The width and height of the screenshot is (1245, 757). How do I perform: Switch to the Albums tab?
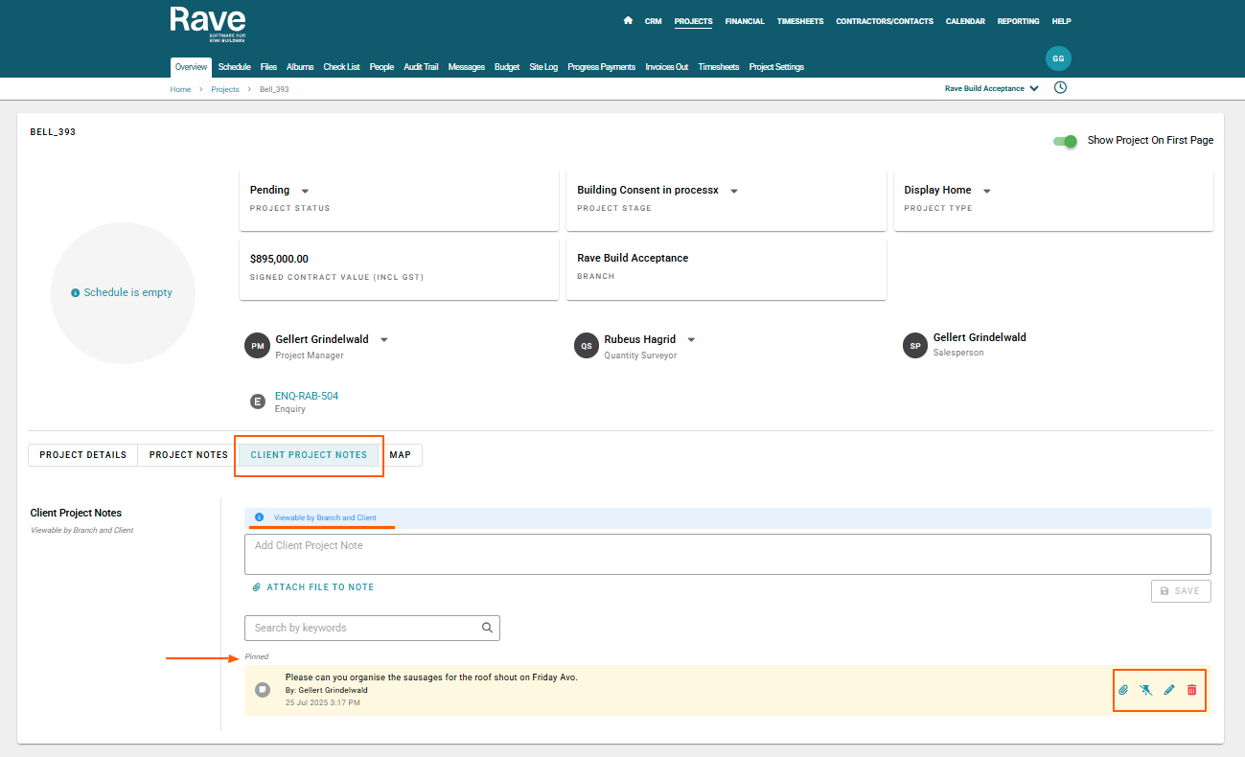(x=300, y=67)
